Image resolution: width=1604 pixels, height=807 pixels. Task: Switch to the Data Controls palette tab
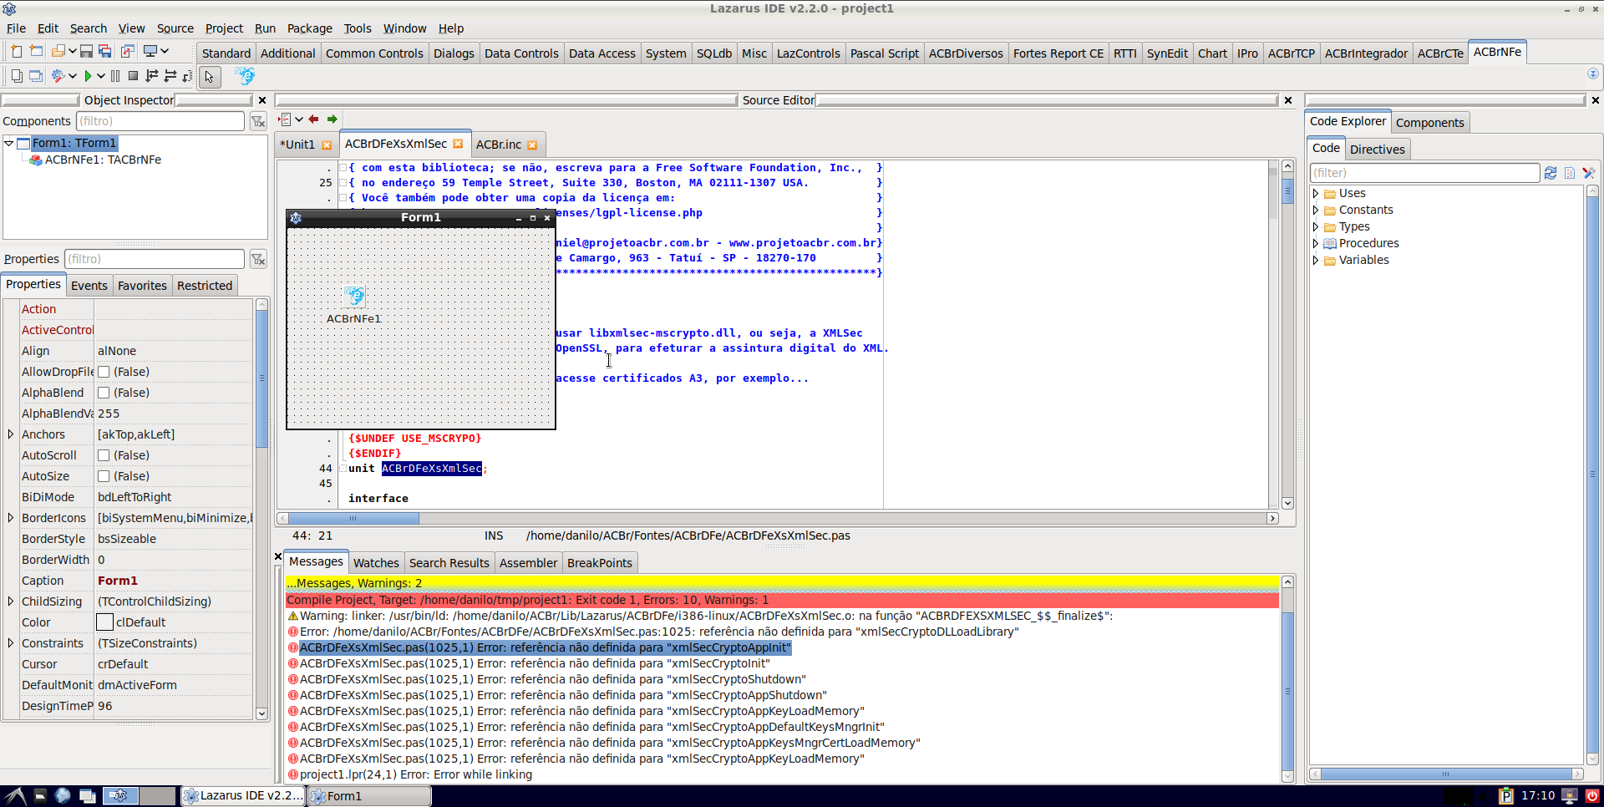pos(521,53)
